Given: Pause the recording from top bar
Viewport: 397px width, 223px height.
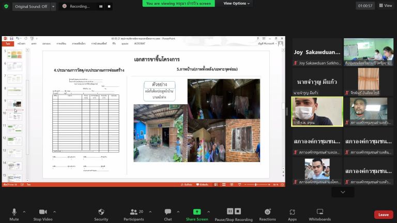Looking at the screenshot, I should [x=101, y=7].
